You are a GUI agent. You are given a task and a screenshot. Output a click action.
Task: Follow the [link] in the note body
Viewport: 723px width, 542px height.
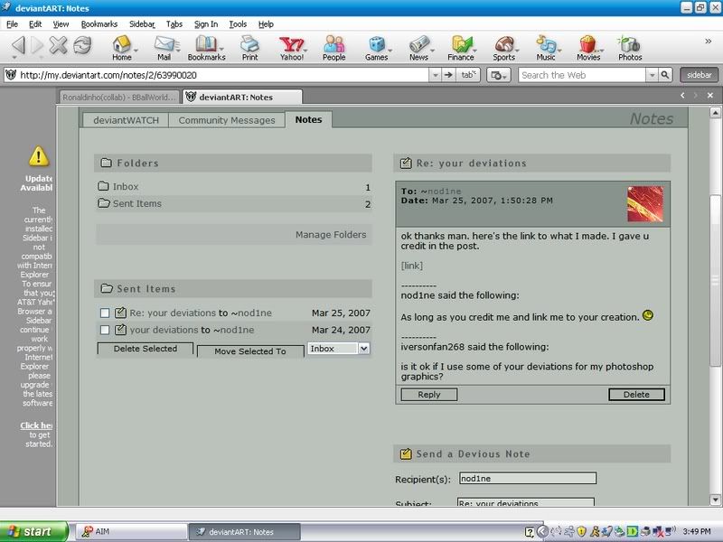tap(412, 266)
